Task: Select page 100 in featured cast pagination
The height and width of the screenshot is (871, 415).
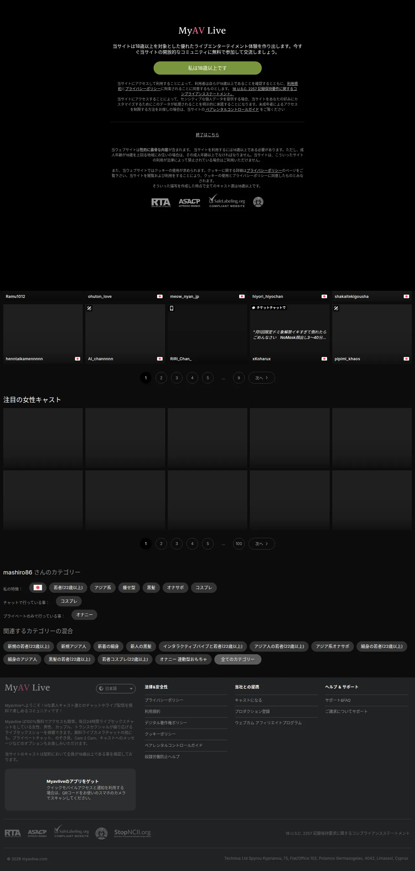Action: (239, 543)
